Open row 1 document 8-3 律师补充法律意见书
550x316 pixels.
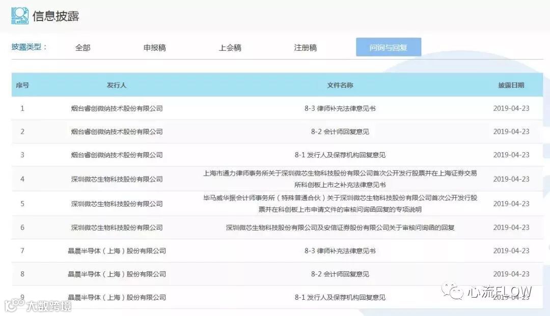(340, 108)
